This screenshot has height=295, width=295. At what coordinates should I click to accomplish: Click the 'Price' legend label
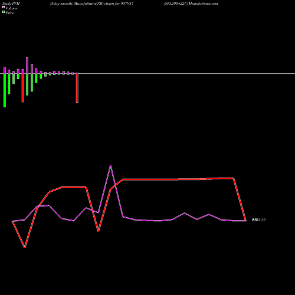pos(9,13)
